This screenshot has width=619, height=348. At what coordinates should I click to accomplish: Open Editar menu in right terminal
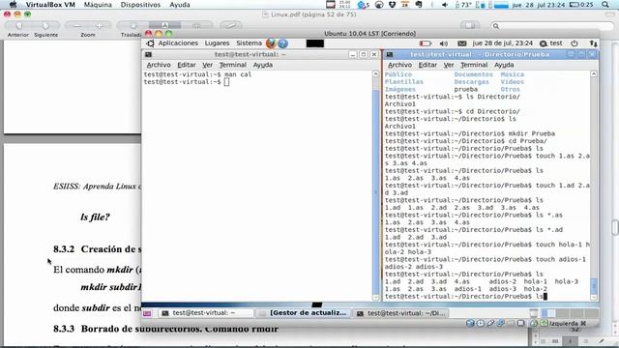click(427, 65)
